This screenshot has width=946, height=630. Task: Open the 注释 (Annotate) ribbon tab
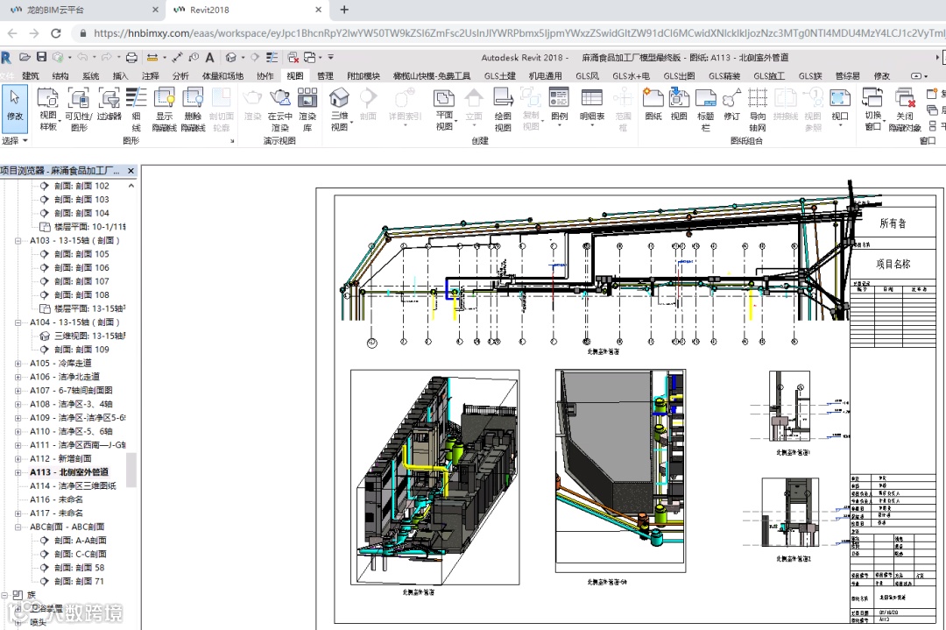[151, 76]
